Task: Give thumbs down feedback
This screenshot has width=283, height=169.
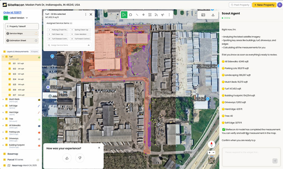Action: 80,158
